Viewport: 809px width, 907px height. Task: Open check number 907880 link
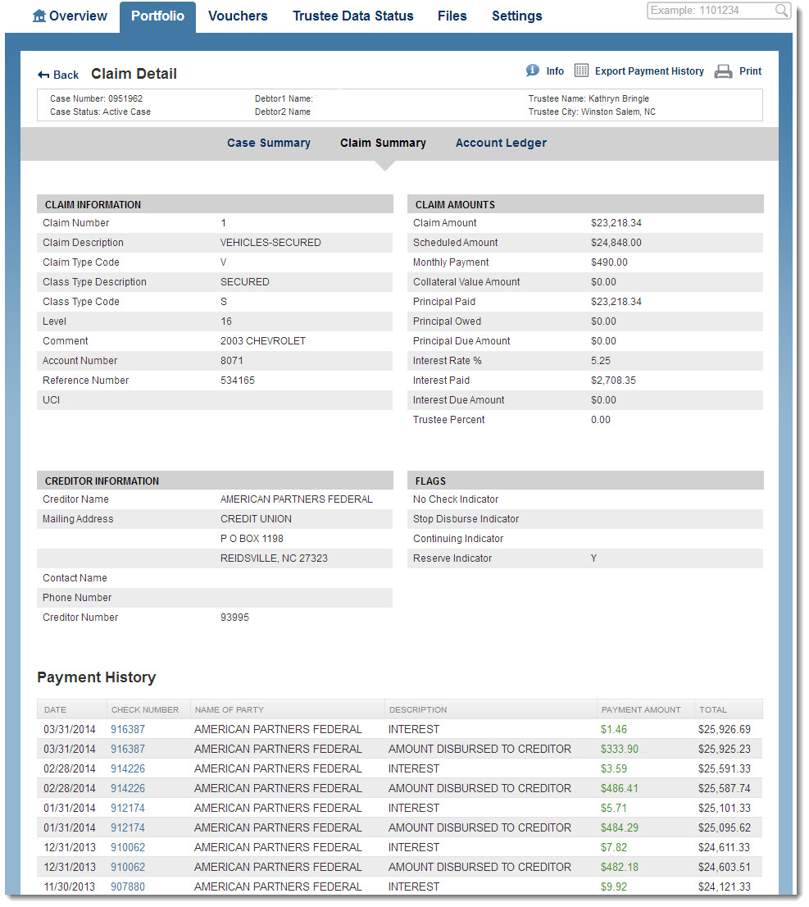(x=128, y=886)
